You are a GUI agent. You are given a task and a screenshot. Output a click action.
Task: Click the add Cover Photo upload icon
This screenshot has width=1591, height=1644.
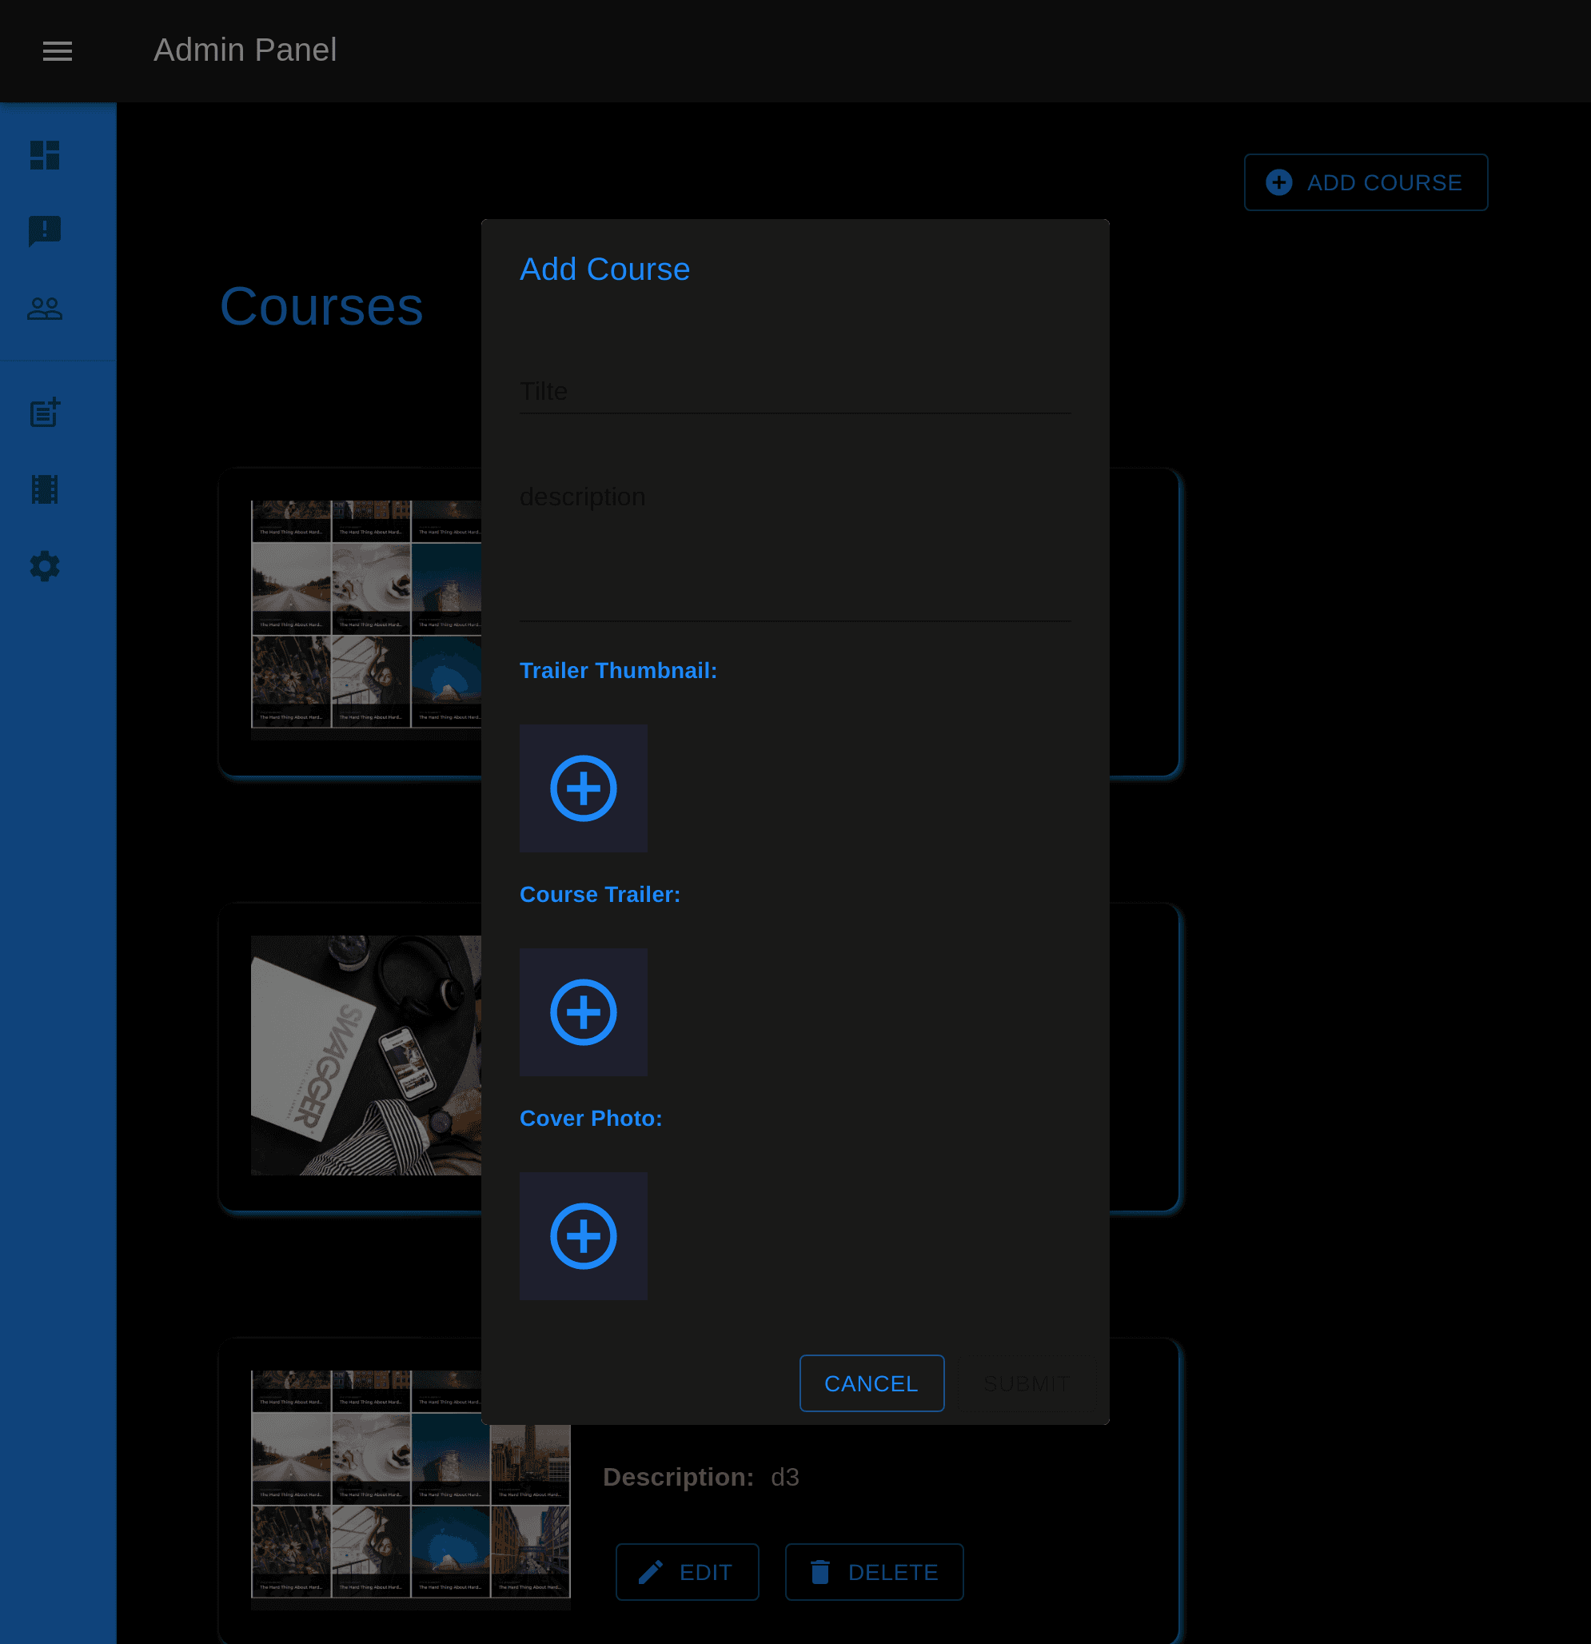tap(584, 1236)
